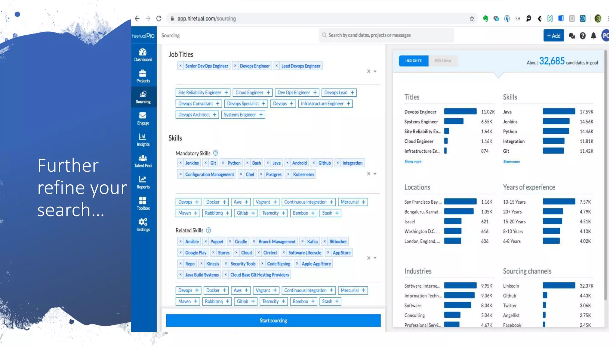Open the chat messages icon in header

click(x=571, y=36)
